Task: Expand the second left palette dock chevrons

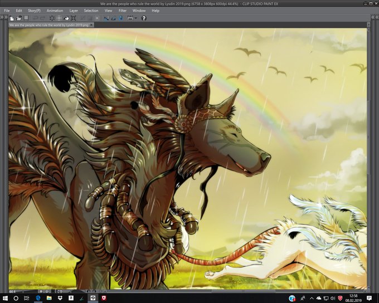Action: [x=6, y=17]
